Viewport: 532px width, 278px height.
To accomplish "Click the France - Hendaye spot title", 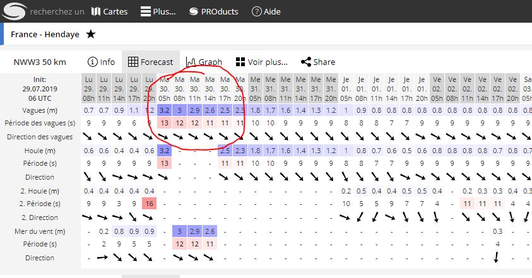I will point(45,34).
